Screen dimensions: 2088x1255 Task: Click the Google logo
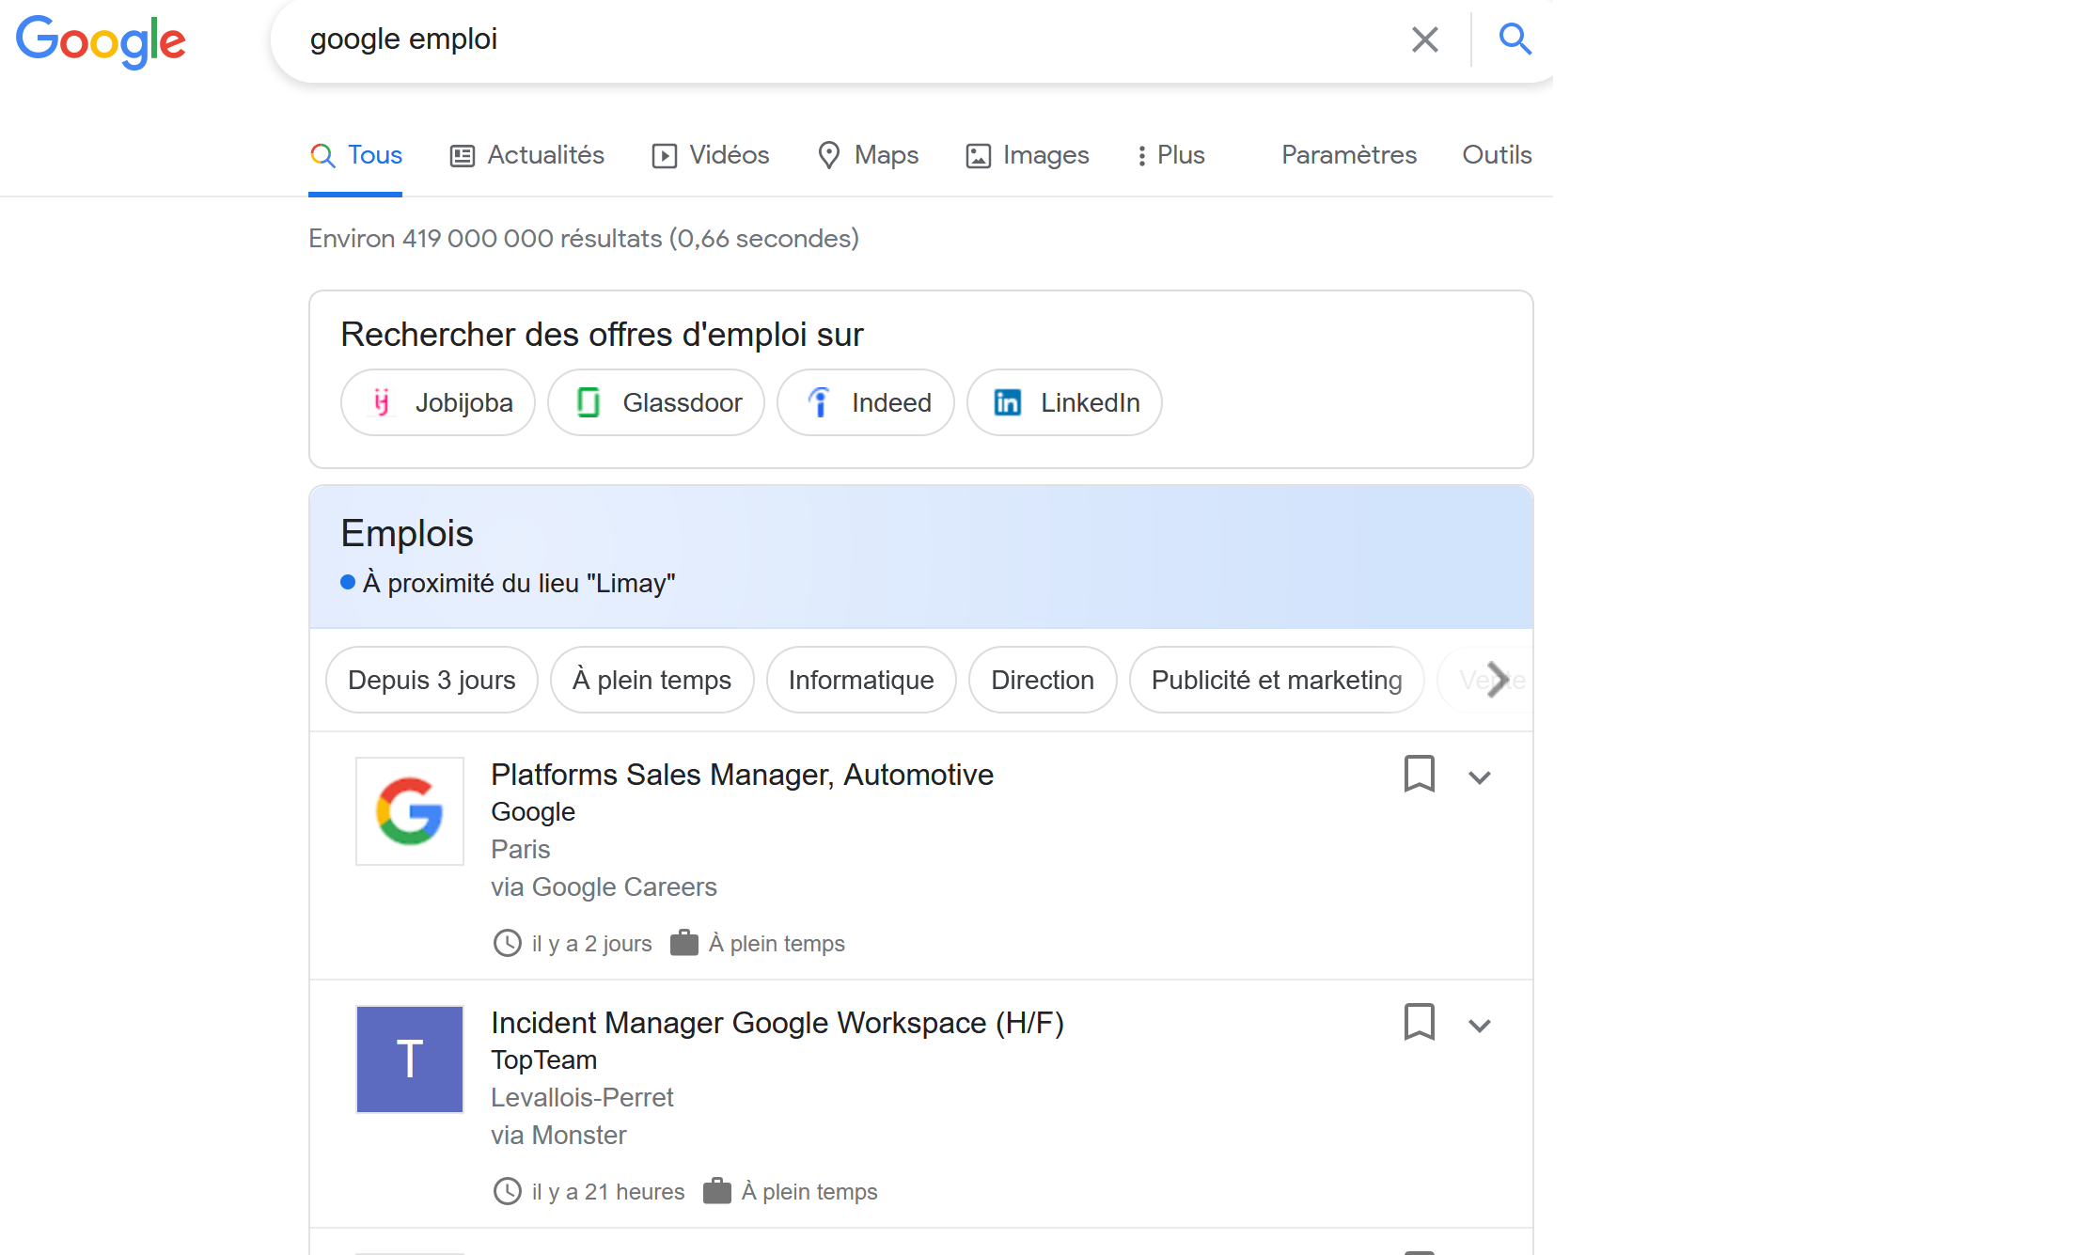[x=101, y=41]
